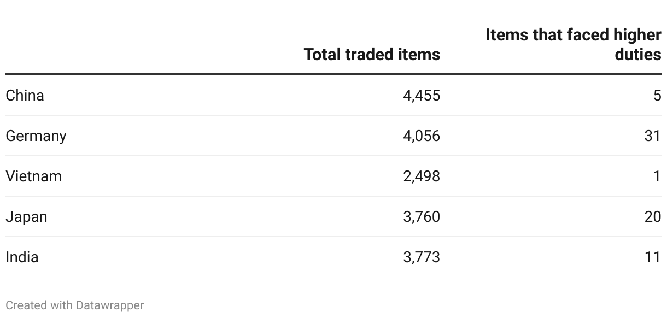Click China's higher duties value 5
Screen dimensions: 667x318
pos(657,96)
